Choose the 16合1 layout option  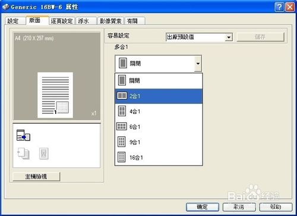159,157
